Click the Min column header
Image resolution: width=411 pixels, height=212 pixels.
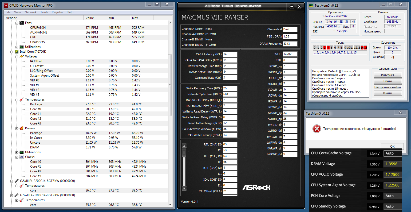tap(118, 18)
